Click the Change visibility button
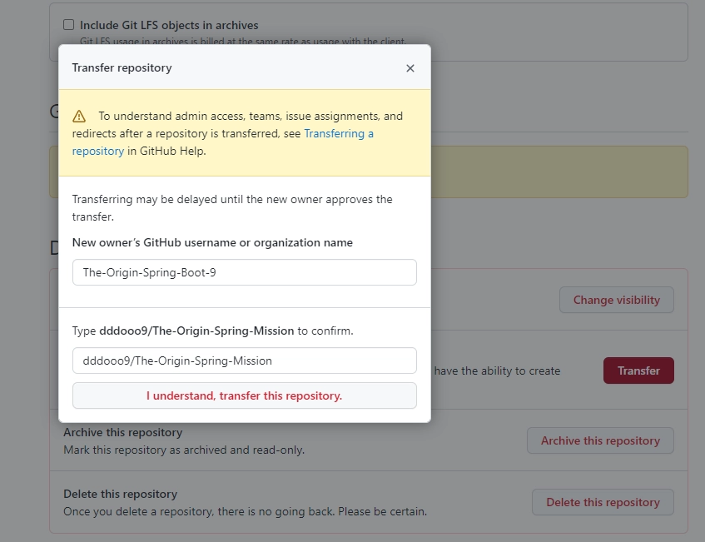This screenshot has width=705, height=542. point(617,300)
